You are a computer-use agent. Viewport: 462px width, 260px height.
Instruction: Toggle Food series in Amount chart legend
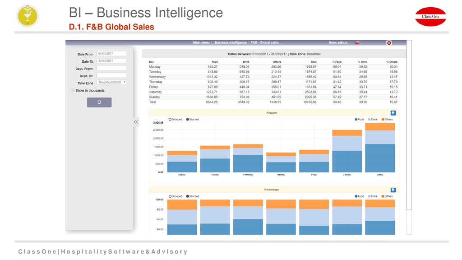point(360,119)
